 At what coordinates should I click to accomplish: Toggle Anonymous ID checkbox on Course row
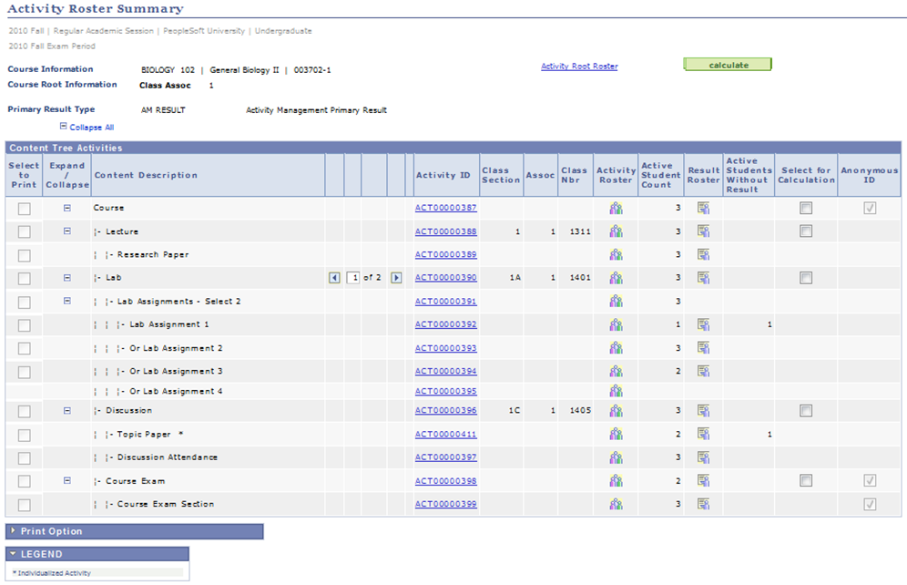click(870, 209)
